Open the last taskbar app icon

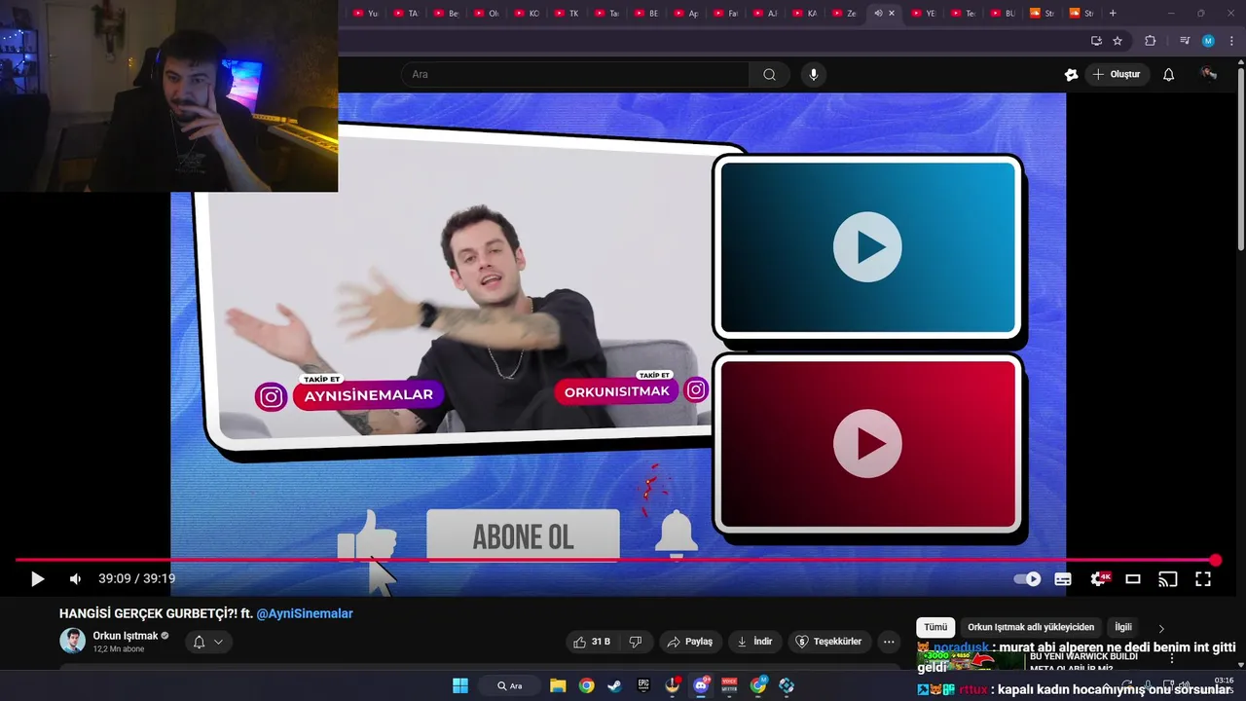coord(787,685)
